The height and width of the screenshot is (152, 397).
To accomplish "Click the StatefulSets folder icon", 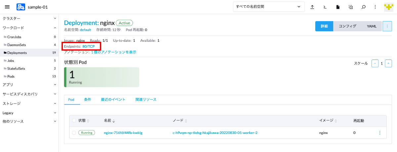I will click(5, 68).
